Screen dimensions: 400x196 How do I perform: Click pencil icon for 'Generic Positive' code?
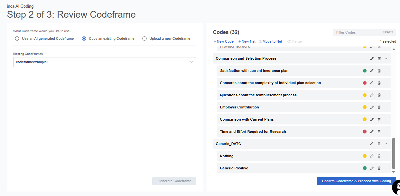[372, 168]
